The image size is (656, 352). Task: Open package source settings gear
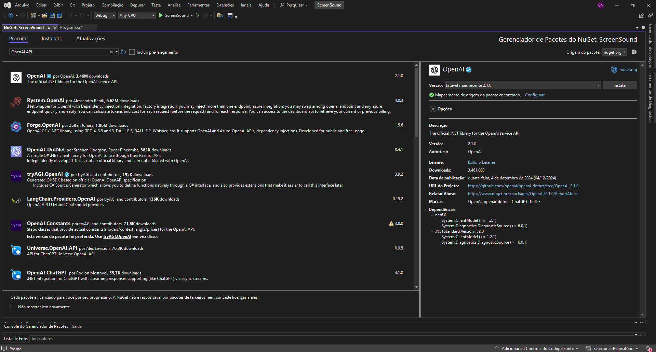click(x=634, y=52)
